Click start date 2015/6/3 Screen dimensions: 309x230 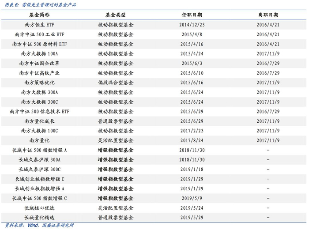tap(192, 63)
